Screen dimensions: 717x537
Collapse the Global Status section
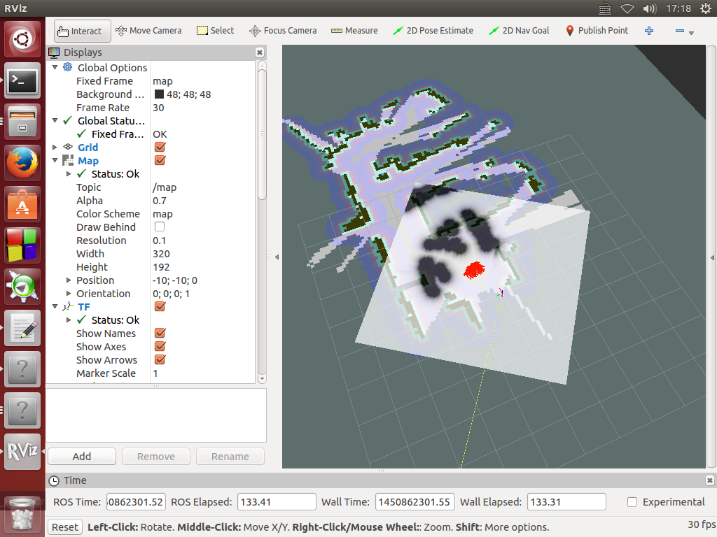(55, 120)
